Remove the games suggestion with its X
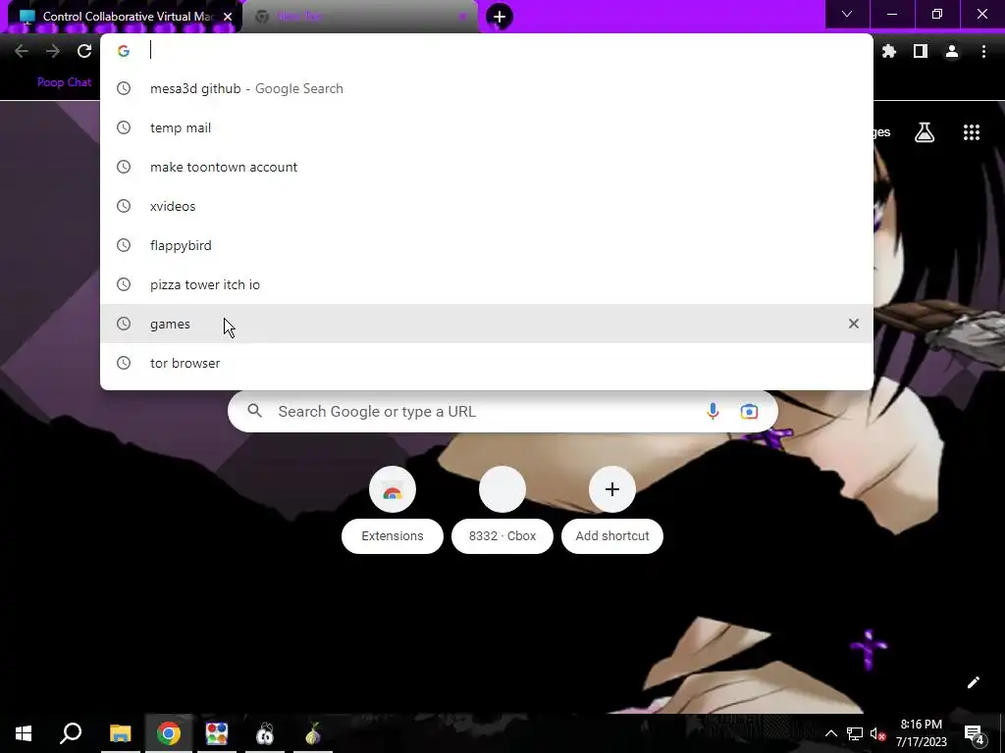This screenshot has height=753, width=1005. [x=854, y=324]
